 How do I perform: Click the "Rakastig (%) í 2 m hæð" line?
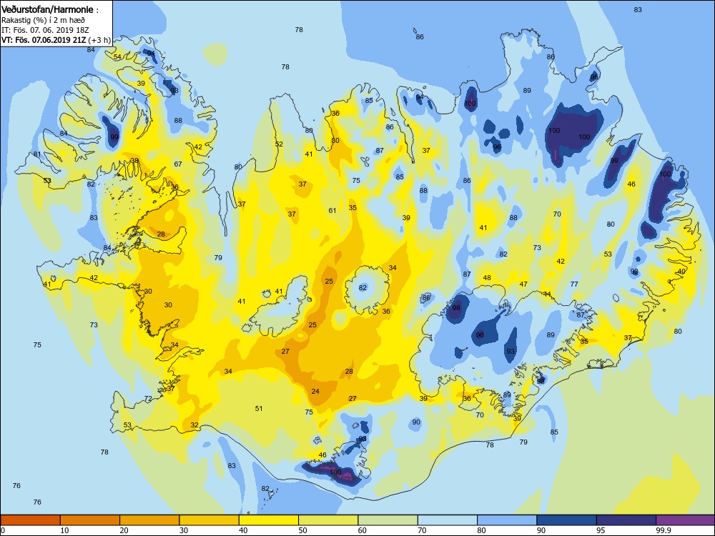[x=43, y=20]
